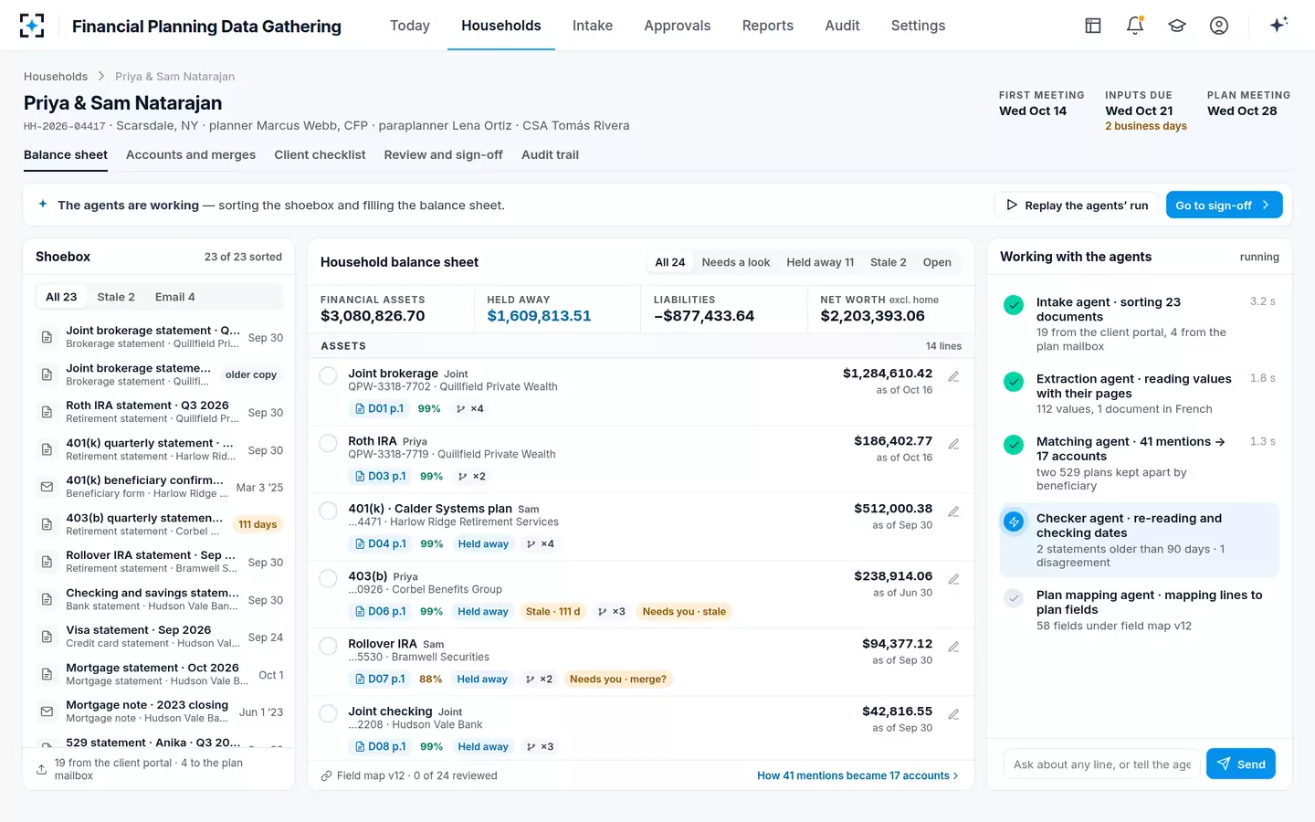Open the Client checklist tab
The width and height of the screenshot is (1315, 822).
(320, 155)
